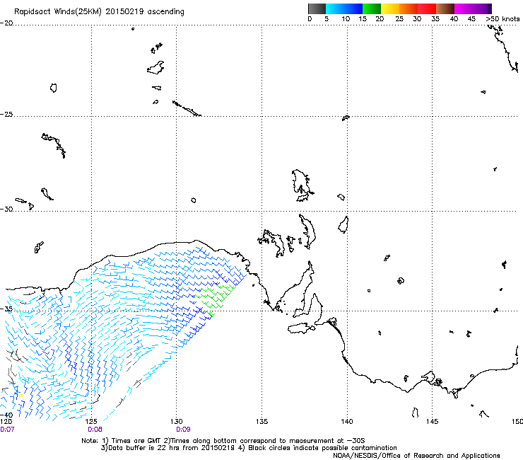The height and width of the screenshot is (460, 523).
Task: Click the yellow 20-25 knots legend segment
Action: pos(389,8)
